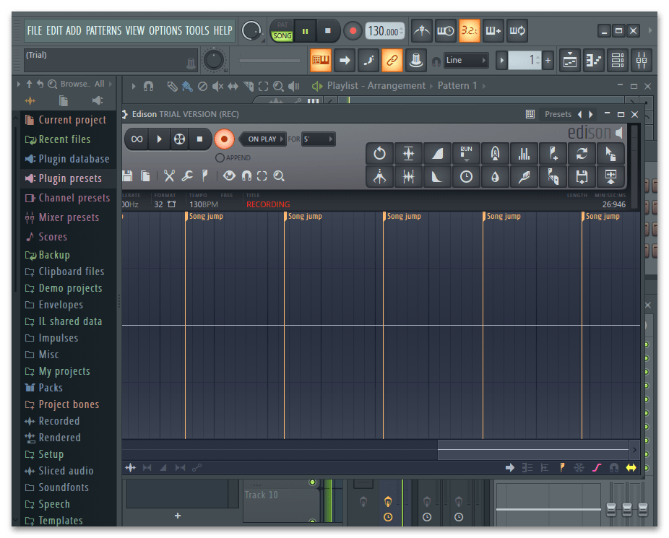Toggle Edison loop playback
The height and width of the screenshot is (538, 669).
click(x=137, y=139)
